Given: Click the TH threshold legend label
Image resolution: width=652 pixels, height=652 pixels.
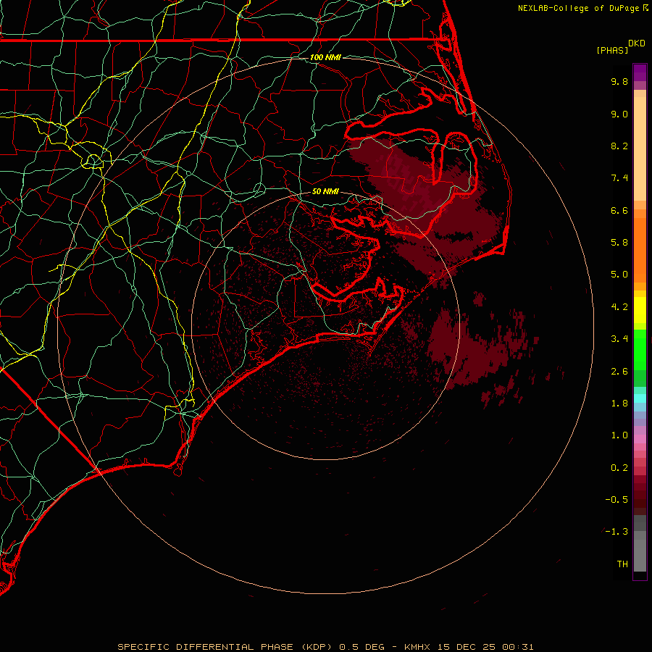Looking at the screenshot, I should [x=622, y=564].
